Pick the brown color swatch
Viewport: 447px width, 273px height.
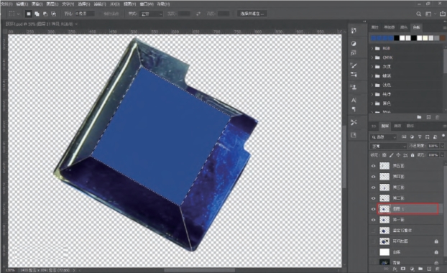(x=443, y=38)
